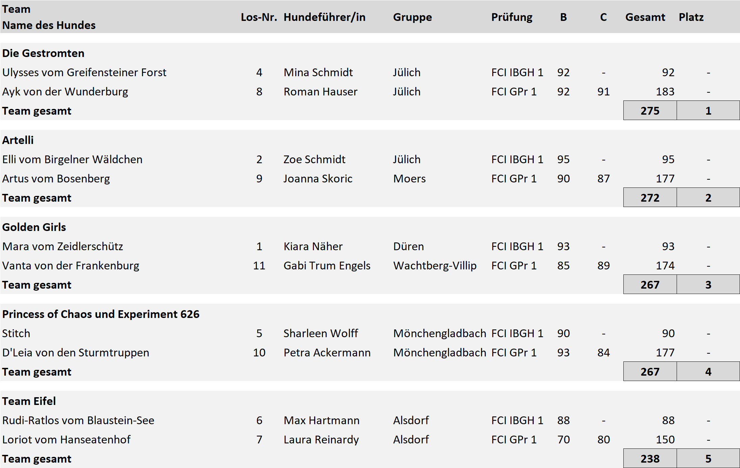The width and height of the screenshot is (740, 468).
Task: Click the Gesamt column header
Action: 645,17
